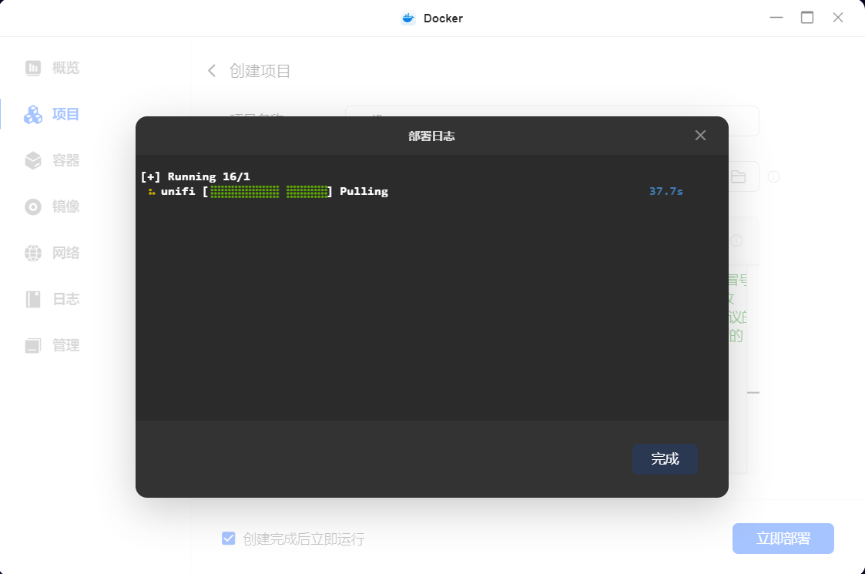The width and height of the screenshot is (865, 574).
Task: Select 项目 label in the sidebar
Action: click(65, 114)
